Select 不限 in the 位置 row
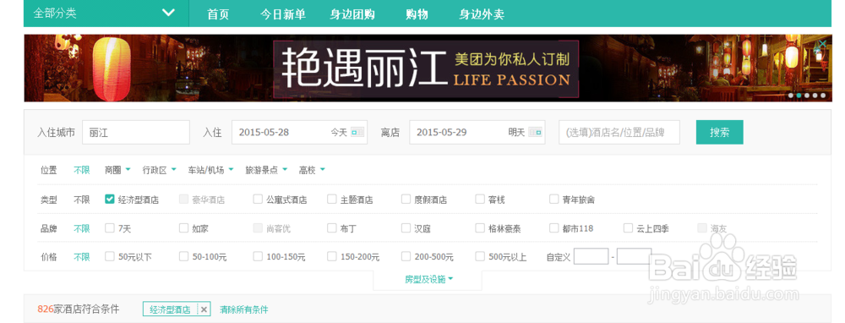 pyautogui.click(x=82, y=170)
